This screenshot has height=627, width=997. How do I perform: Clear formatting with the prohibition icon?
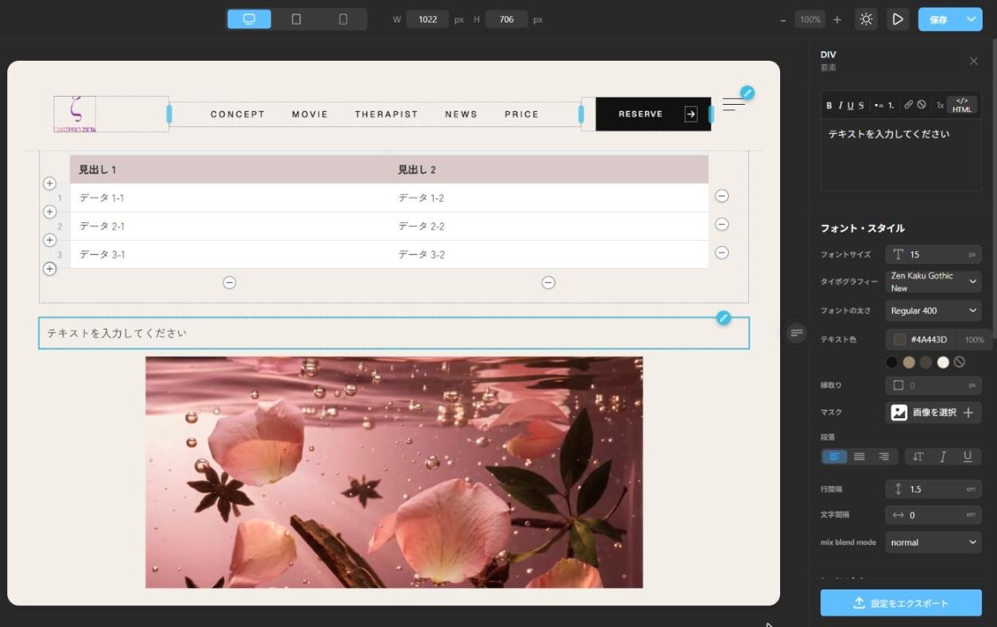coord(922,105)
